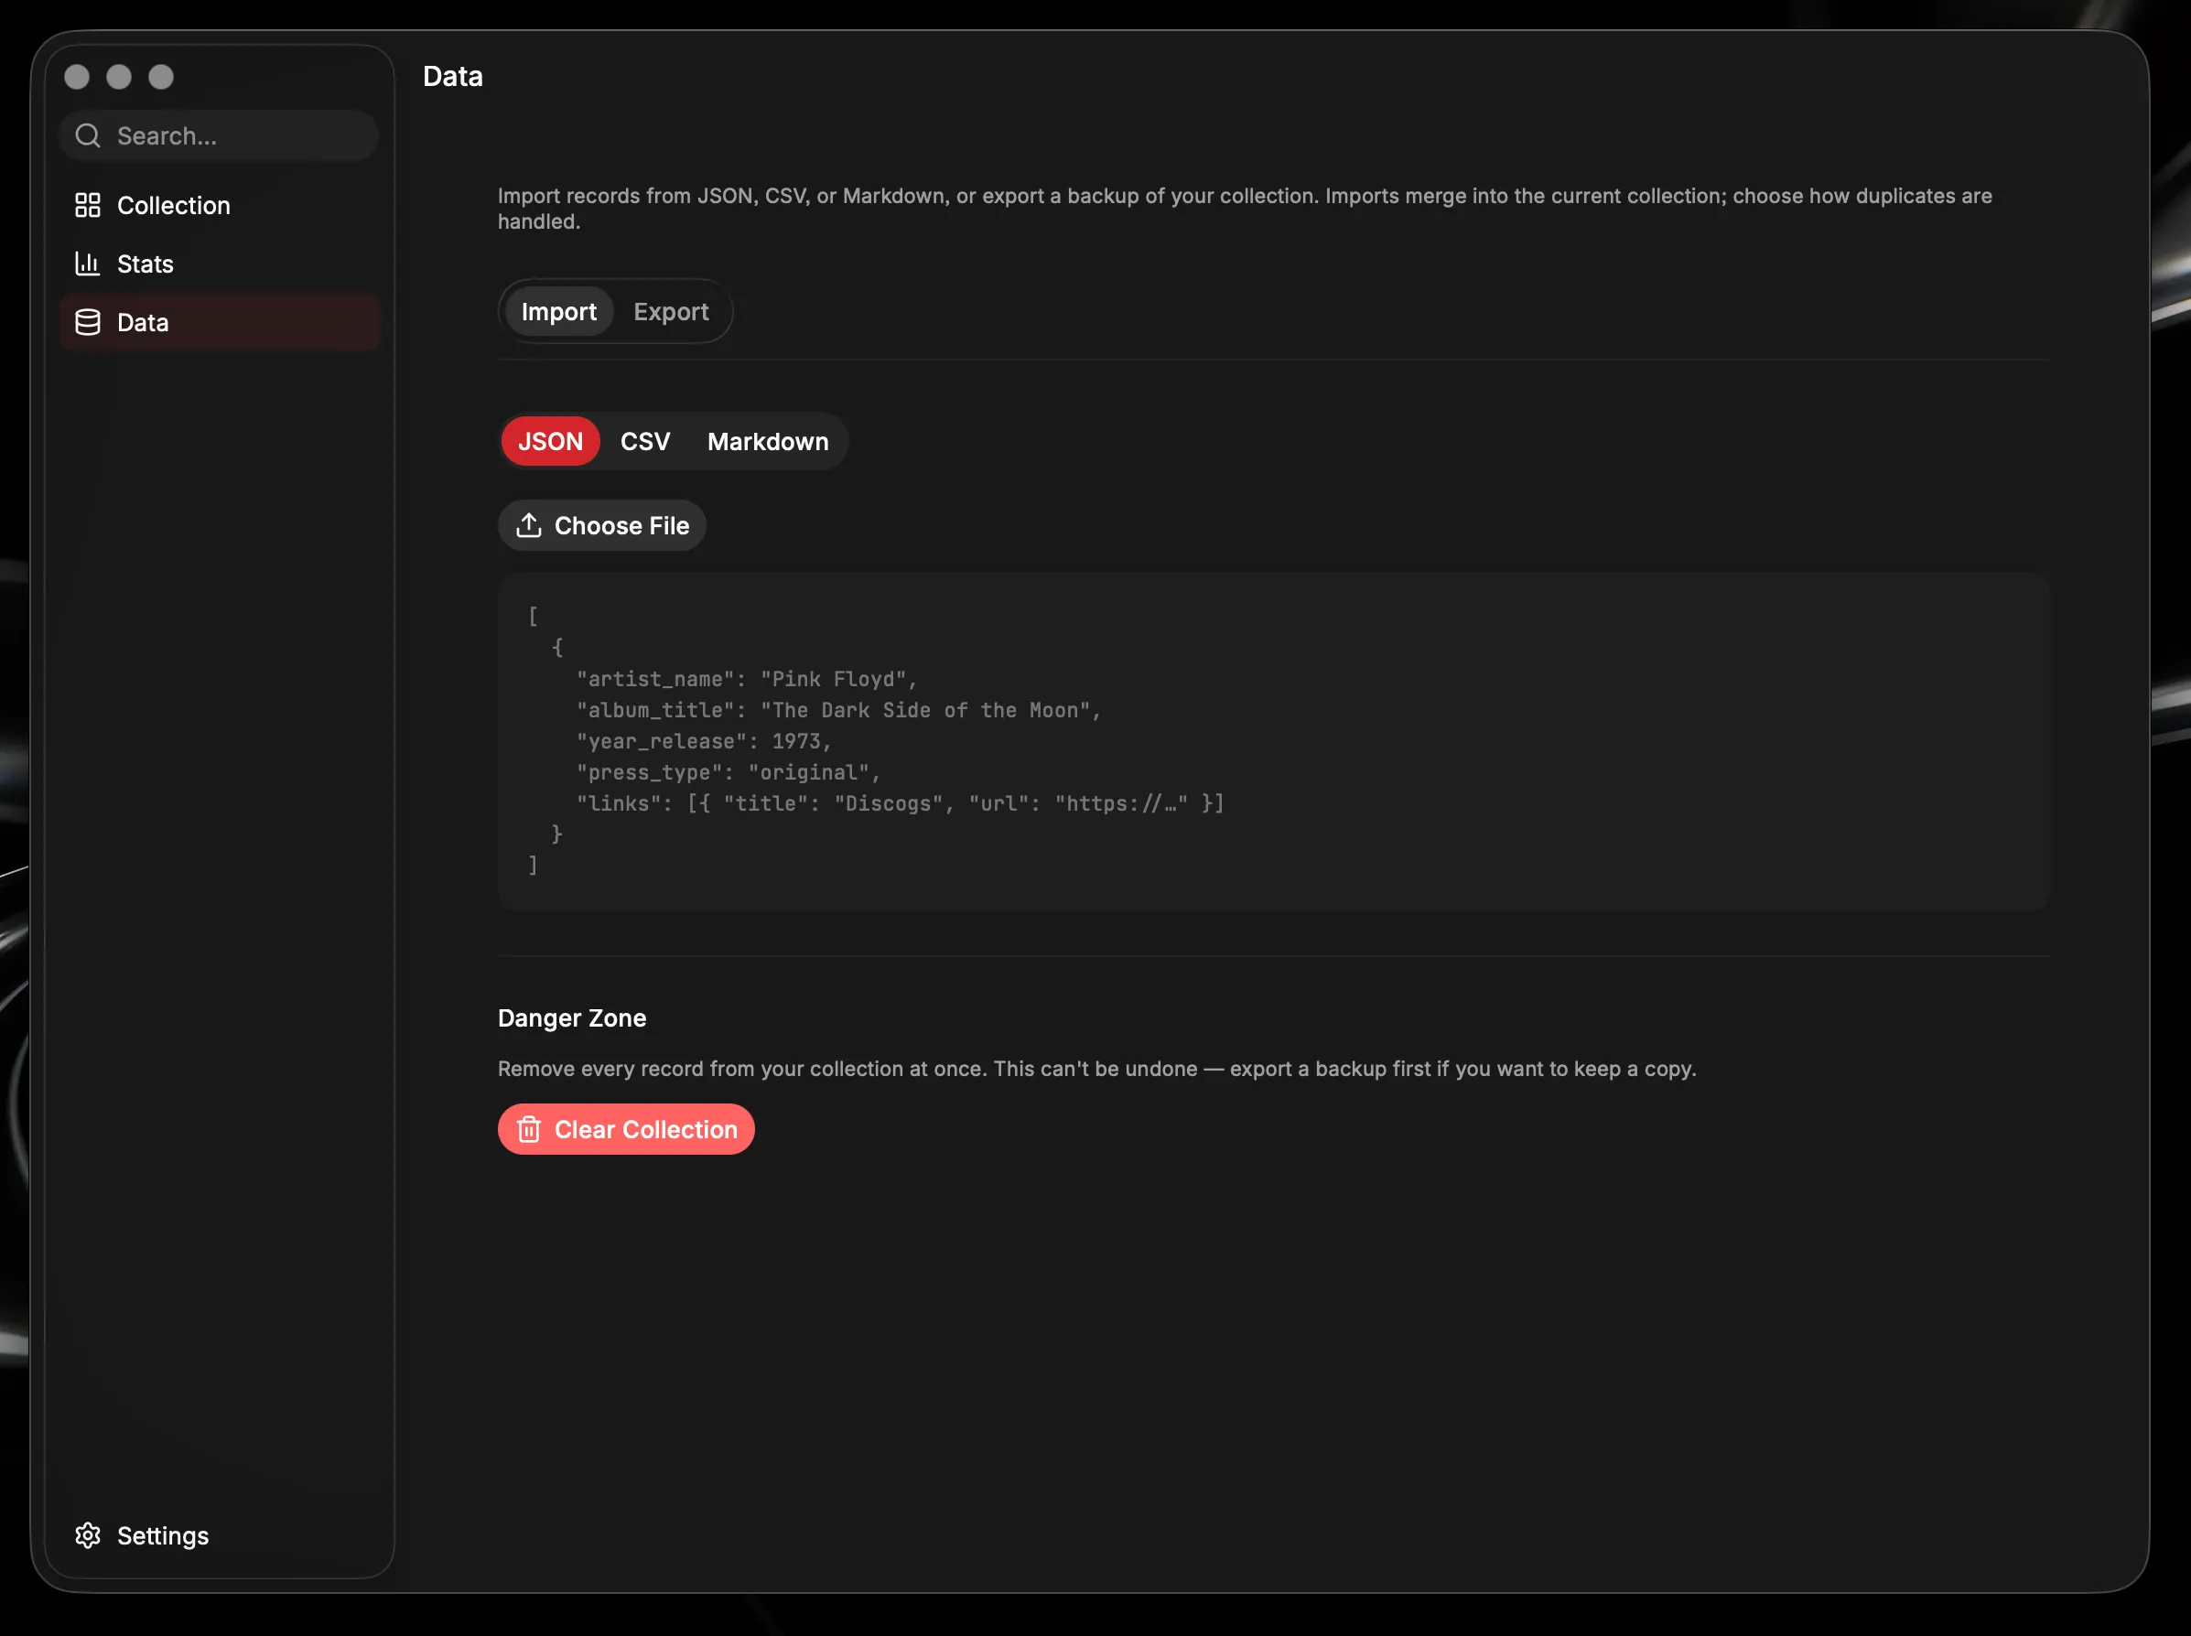Select the JSON format option
This screenshot has width=2191, height=1636.
click(551, 441)
